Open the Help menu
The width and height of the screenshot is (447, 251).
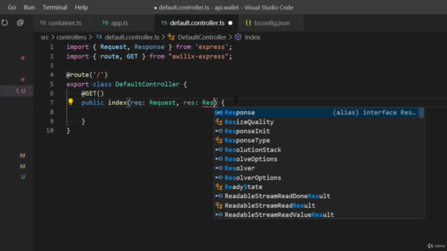81,8
